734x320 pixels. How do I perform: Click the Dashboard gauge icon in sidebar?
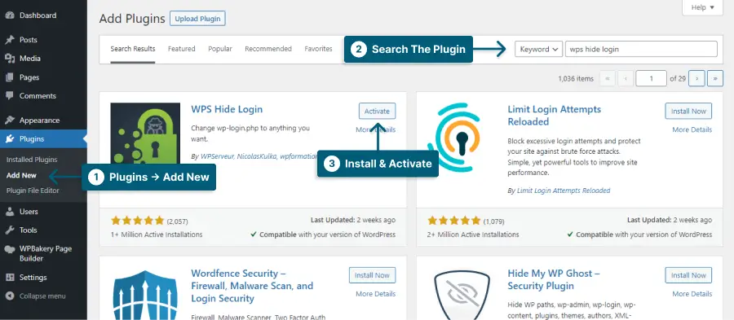[9, 15]
